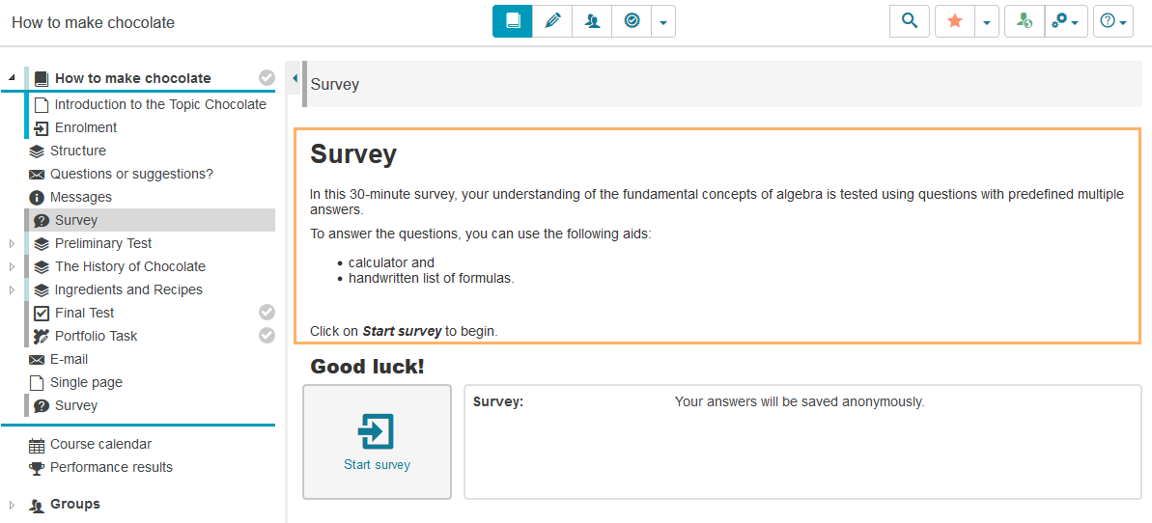Click the large Start survey arrow icon
This screenshot has width=1152, height=523.
coord(377,431)
